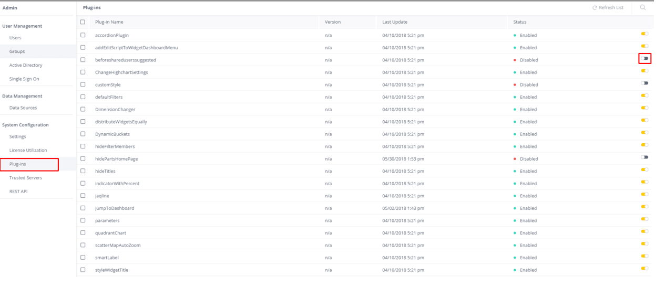Screen dimensions: 665x287
Task: Click the search magnifier icon
Action: pos(642,7)
